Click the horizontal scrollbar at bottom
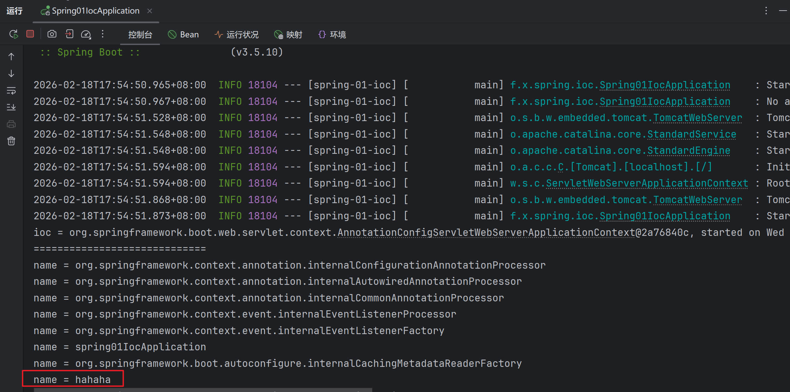The width and height of the screenshot is (790, 392). (203, 390)
